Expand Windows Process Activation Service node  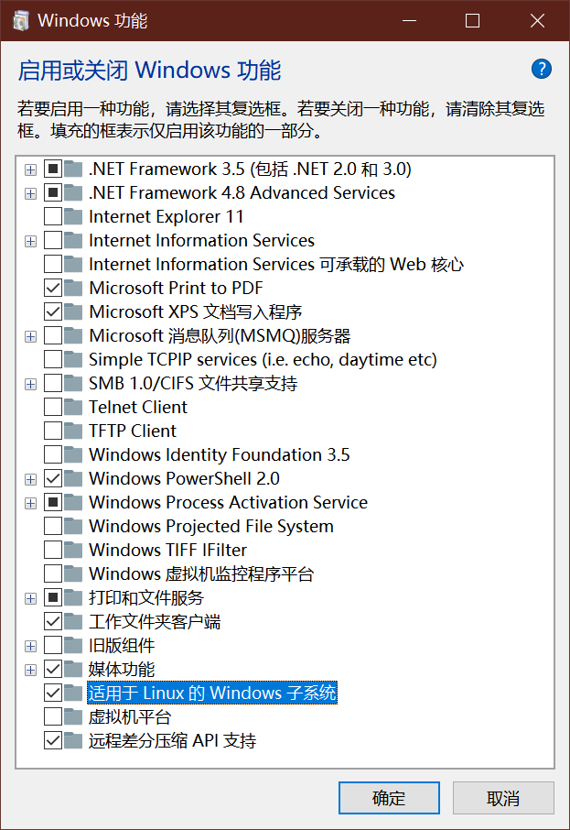[31, 503]
